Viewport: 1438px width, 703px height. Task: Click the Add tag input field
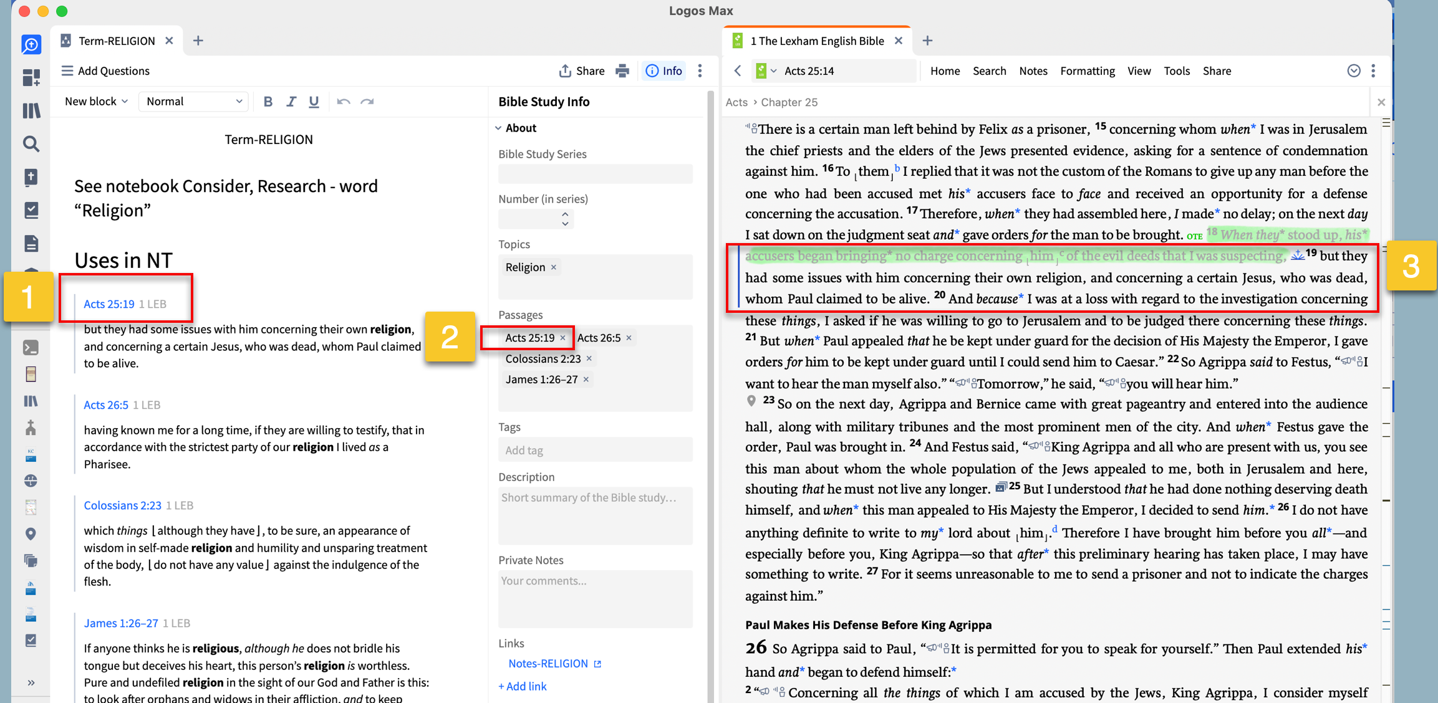point(594,450)
